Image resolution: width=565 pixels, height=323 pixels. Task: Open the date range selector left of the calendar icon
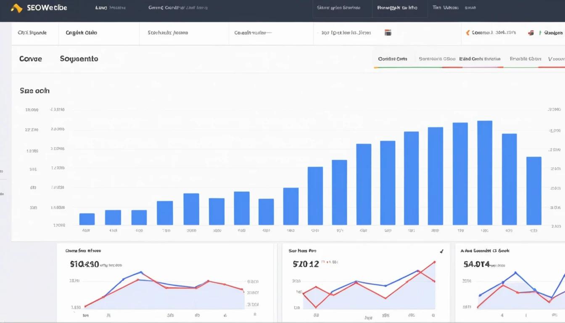tap(346, 33)
